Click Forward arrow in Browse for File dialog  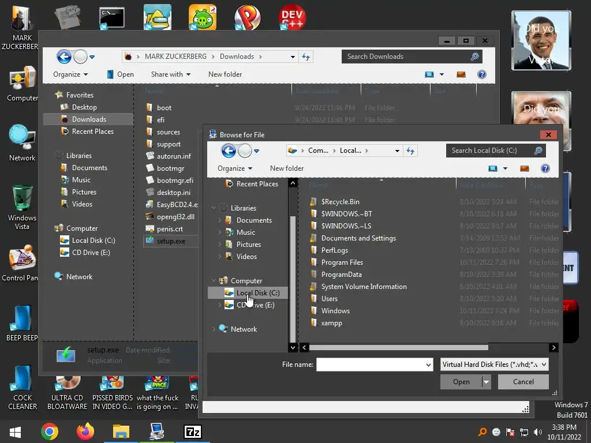coord(245,151)
